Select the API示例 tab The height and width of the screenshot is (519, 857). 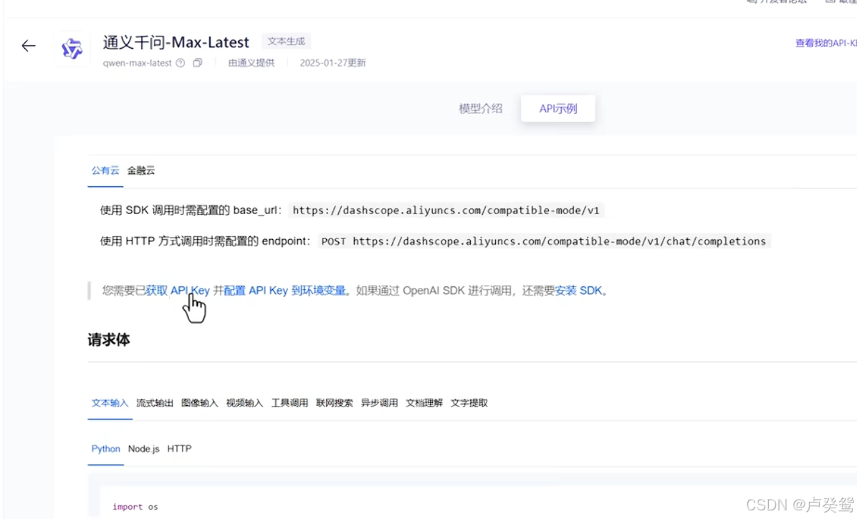pyautogui.click(x=558, y=109)
